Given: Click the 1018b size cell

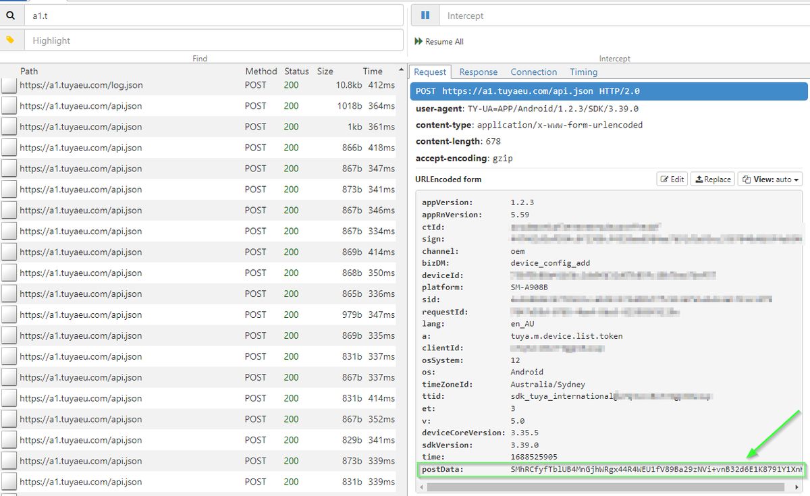Looking at the screenshot, I should [351, 106].
